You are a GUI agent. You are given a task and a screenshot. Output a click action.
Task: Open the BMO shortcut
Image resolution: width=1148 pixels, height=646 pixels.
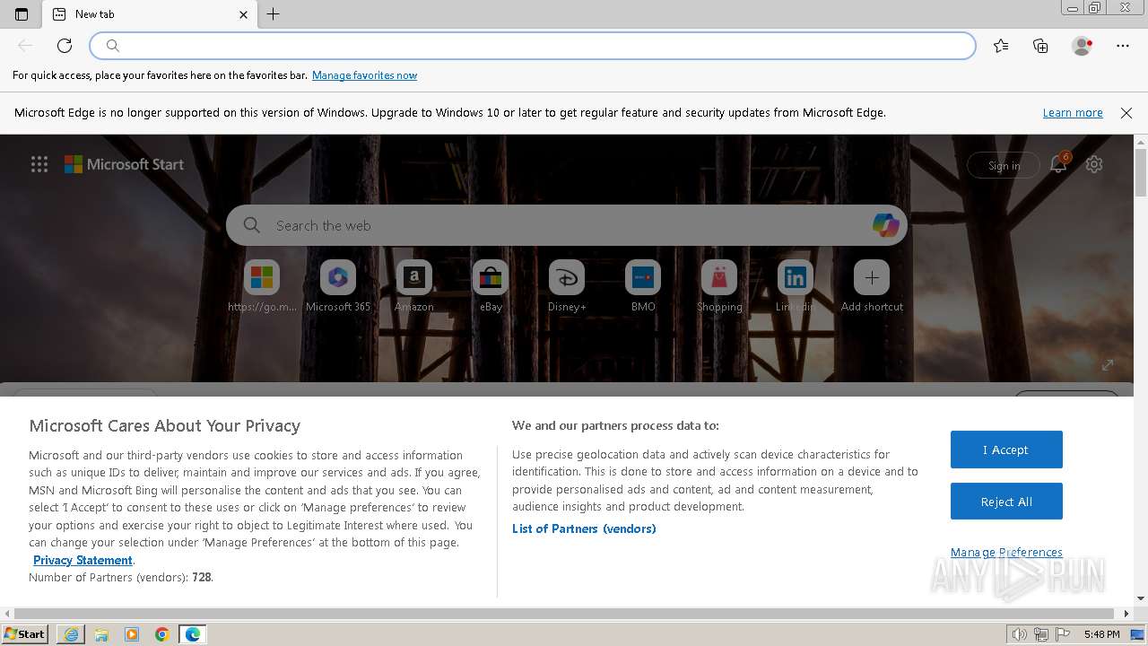643,286
